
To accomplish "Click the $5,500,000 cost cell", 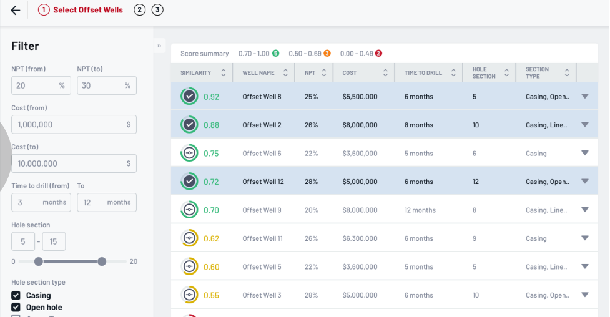I will tap(360, 97).
